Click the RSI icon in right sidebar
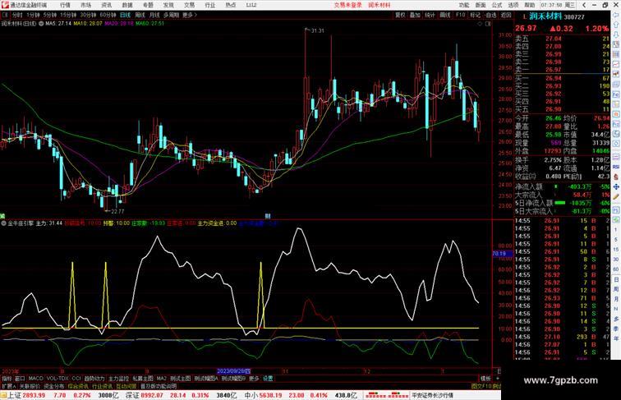The height and width of the screenshot is (400, 621). 616,167
